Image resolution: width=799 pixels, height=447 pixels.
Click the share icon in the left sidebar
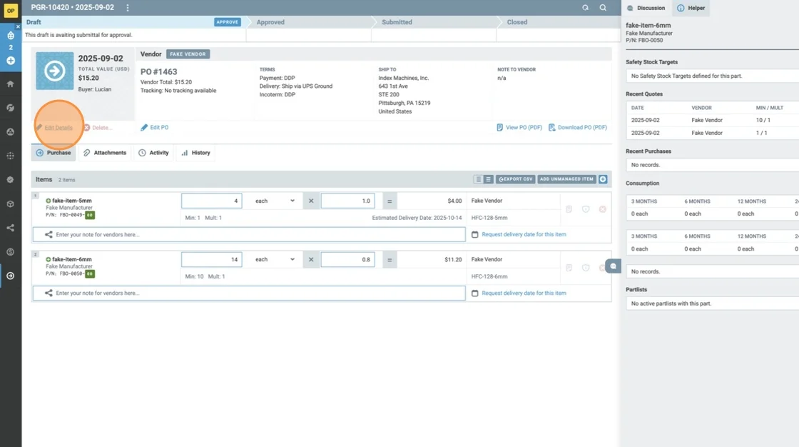coord(11,228)
